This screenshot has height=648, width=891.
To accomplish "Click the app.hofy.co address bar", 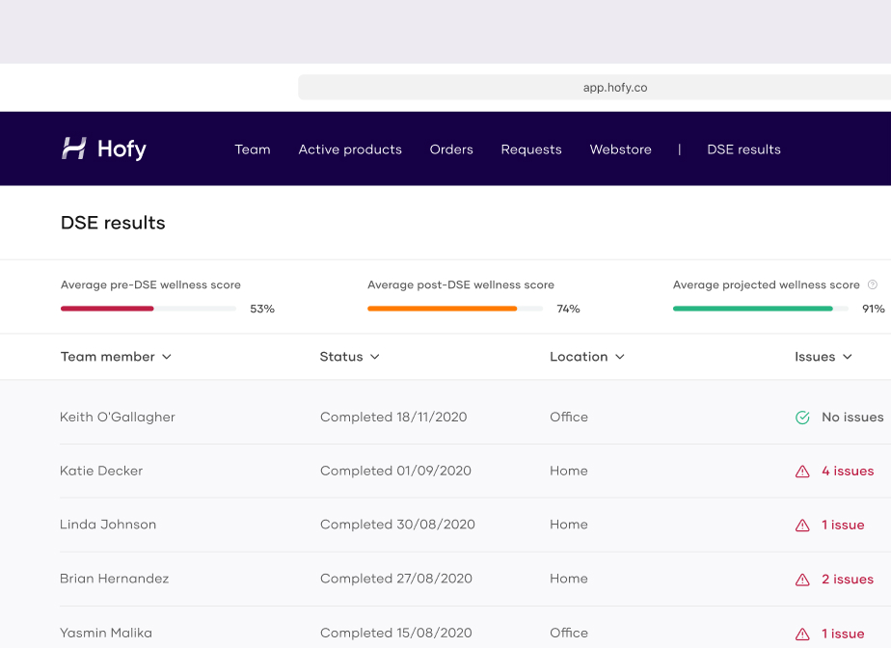I will click(x=614, y=88).
